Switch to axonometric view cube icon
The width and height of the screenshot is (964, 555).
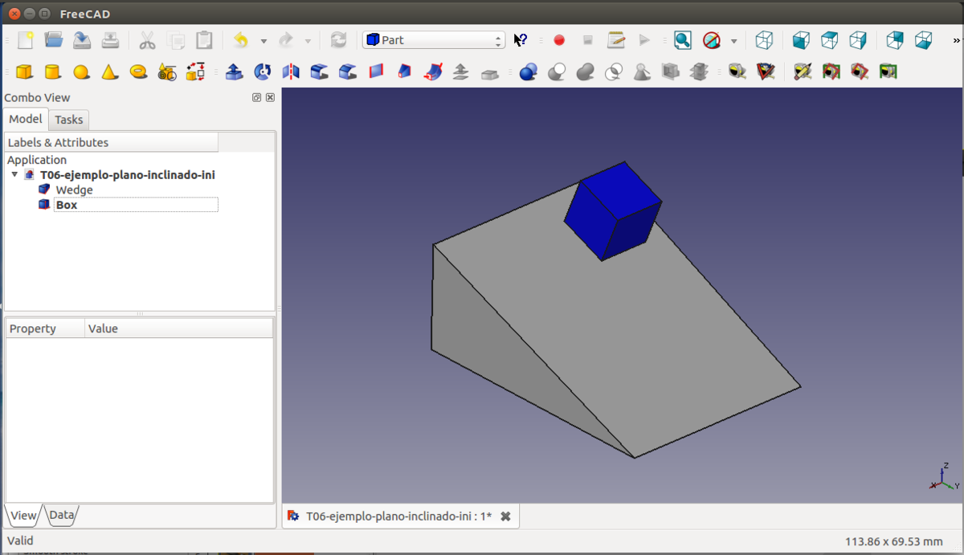click(x=764, y=40)
